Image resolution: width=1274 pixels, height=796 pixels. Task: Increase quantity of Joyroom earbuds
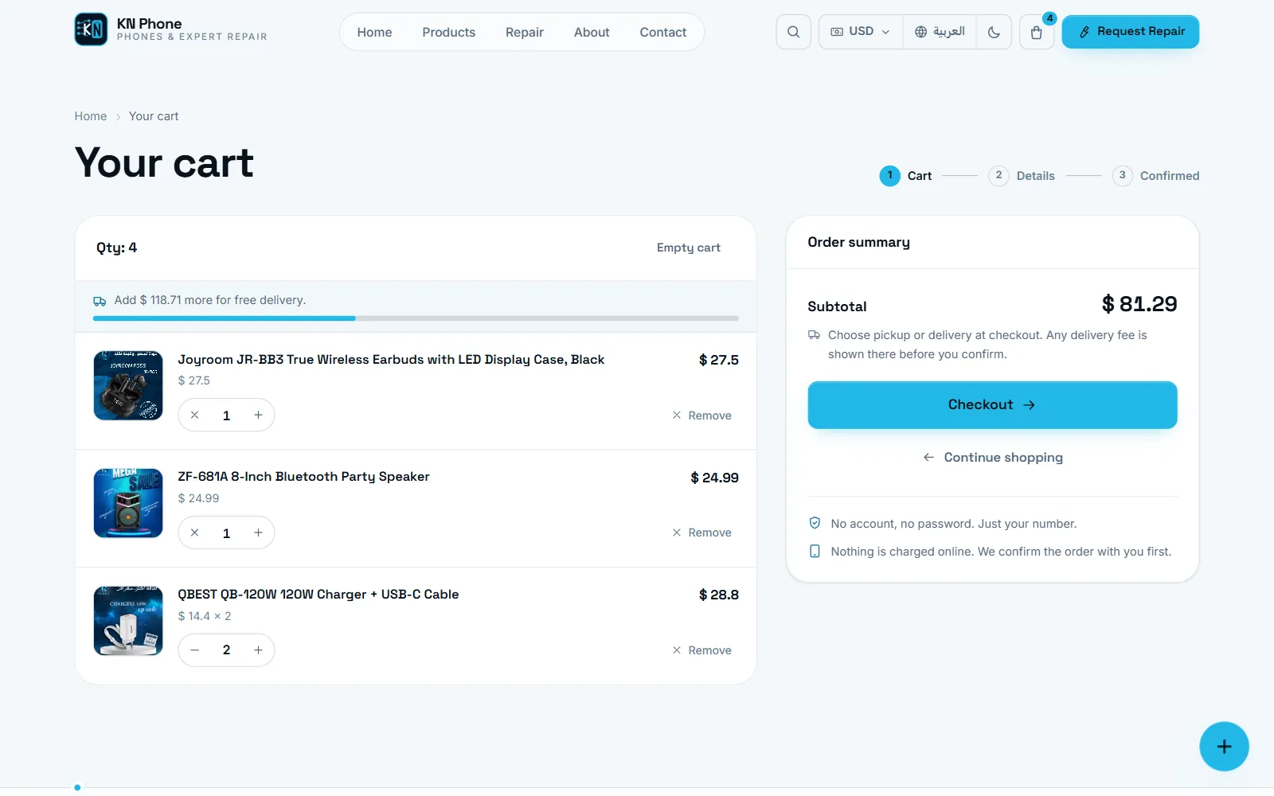pyautogui.click(x=258, y=415)
